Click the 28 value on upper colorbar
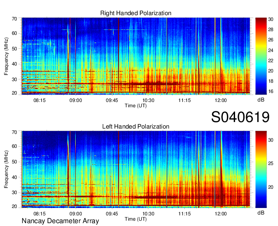278x226 pixels. pyautogui.click(x=271, y=29)
